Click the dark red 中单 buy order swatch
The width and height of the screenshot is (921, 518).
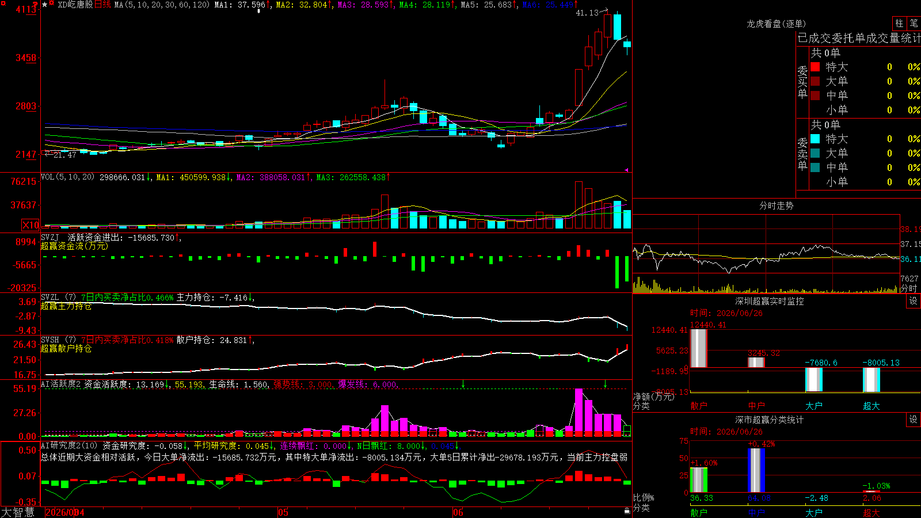pos(815,95)
